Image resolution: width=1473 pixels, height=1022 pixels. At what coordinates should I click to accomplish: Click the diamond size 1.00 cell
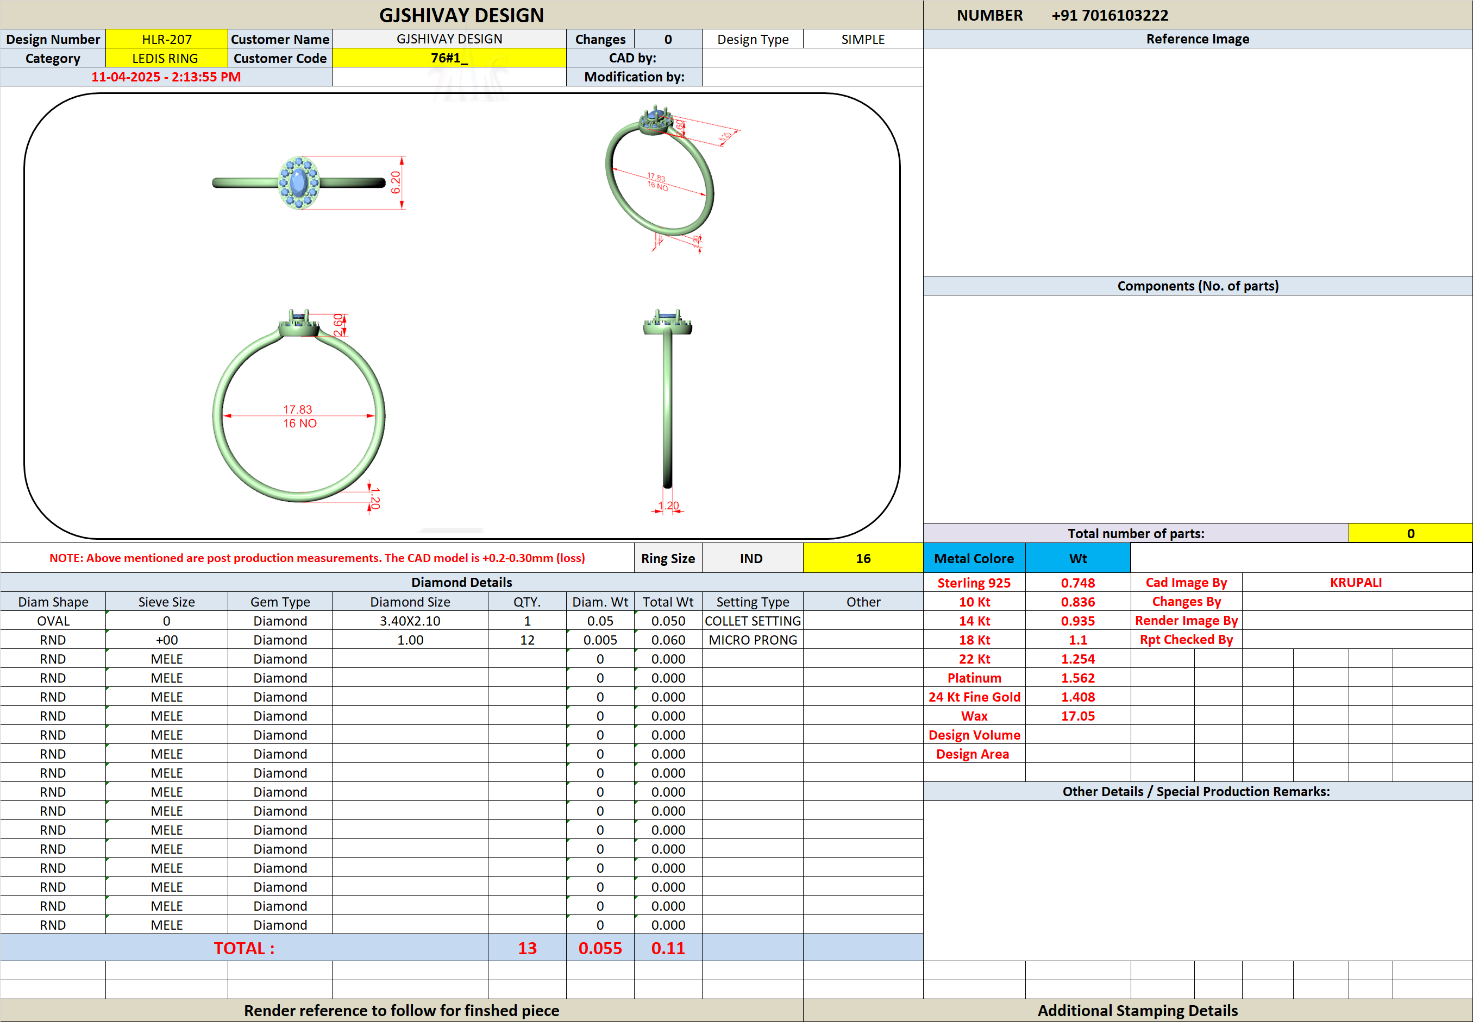(x=410, y=640)
